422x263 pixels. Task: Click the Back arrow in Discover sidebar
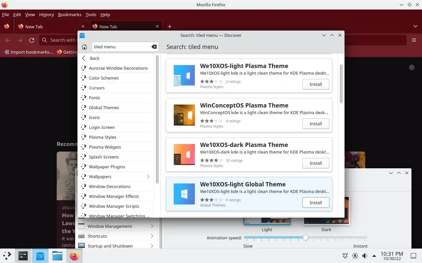tap(84, 58)
